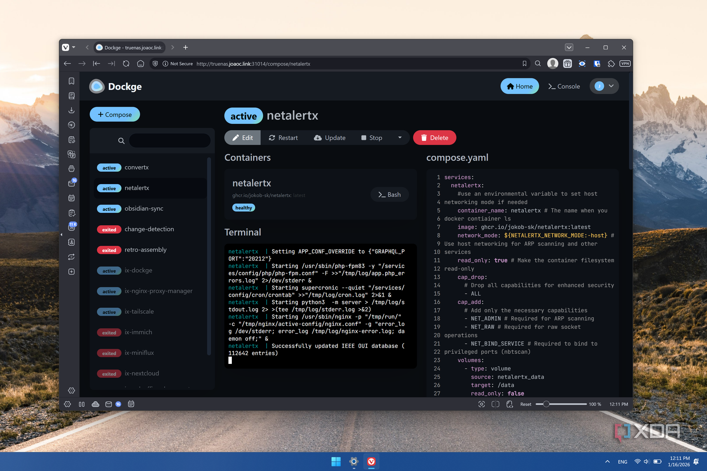Open the sync cloud icon in status bar

point(96,404)
